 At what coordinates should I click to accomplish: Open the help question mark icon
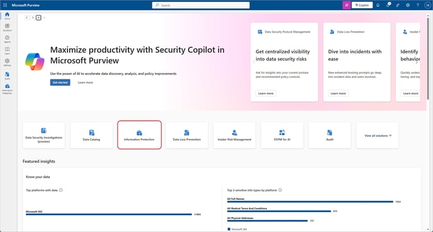417,5
